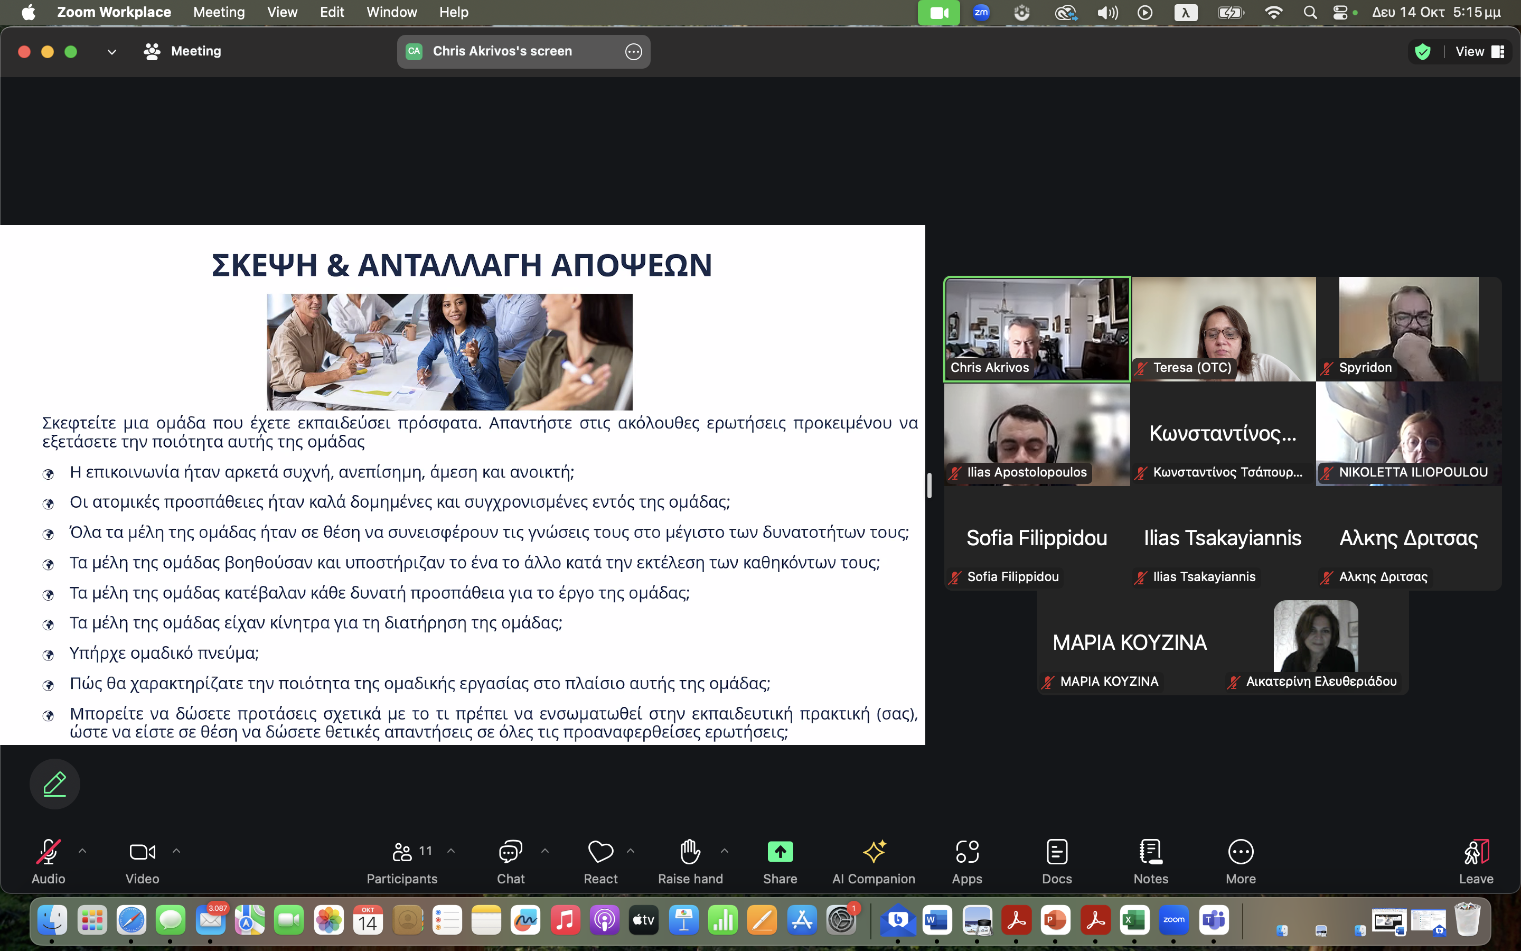Open volume control in menu bar
Screen dimensions: 1521x951
pyautogui.click(x=1107, y=12)
